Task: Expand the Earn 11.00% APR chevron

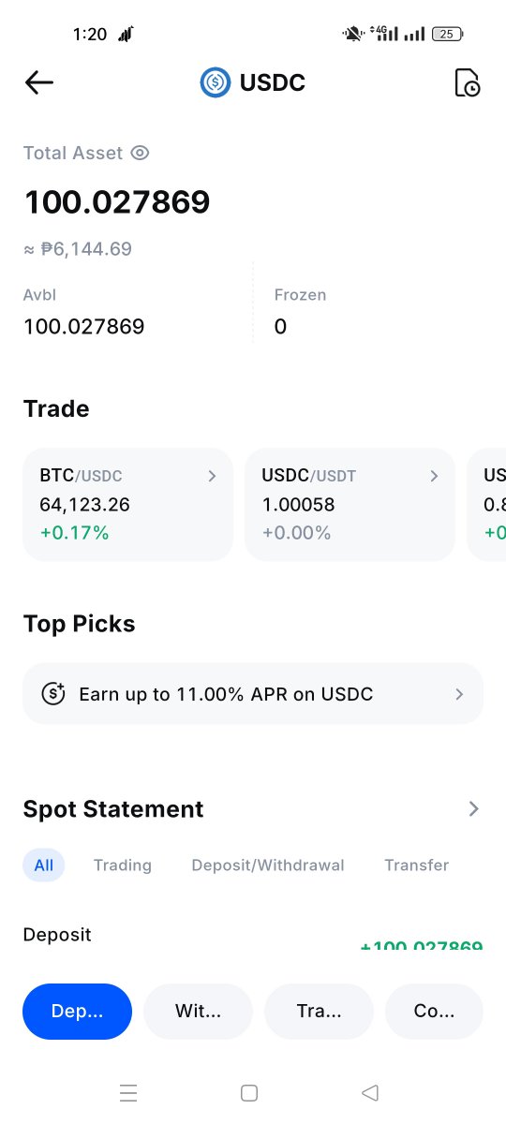Action: (x=459, y=694)
